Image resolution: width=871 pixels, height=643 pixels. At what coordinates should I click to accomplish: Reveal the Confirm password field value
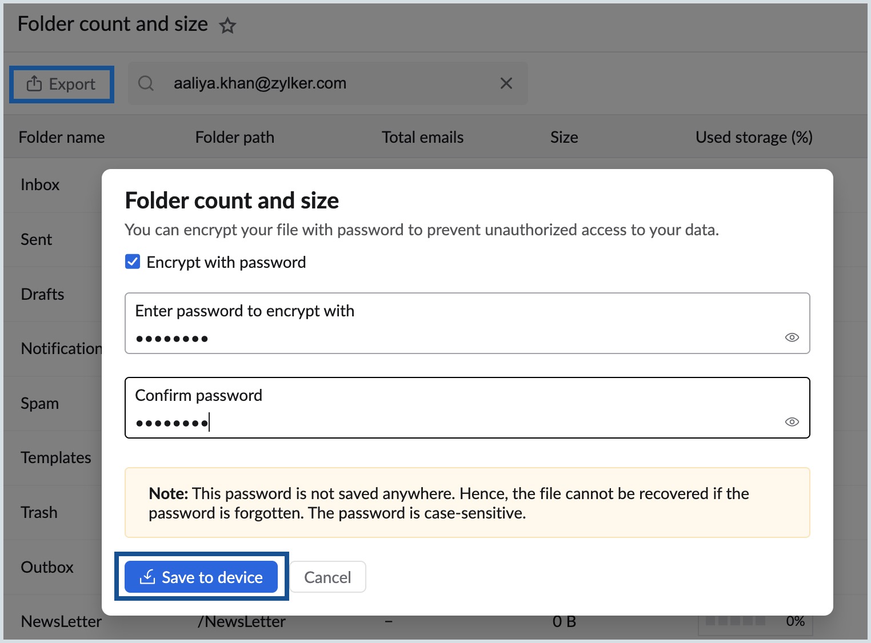(x=792, y=422)
